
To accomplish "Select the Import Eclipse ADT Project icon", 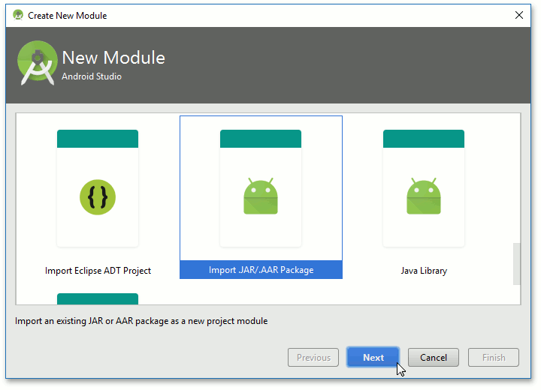I will [98, 197].
